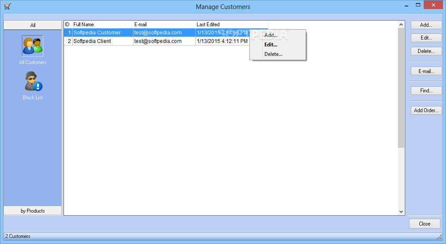Minimize the Manage Customers window
Viewport: 446px width, 244px height.
click(x=407, y=5)
